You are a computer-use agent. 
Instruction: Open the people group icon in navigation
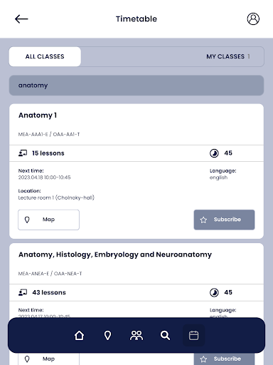pos(136,335)
